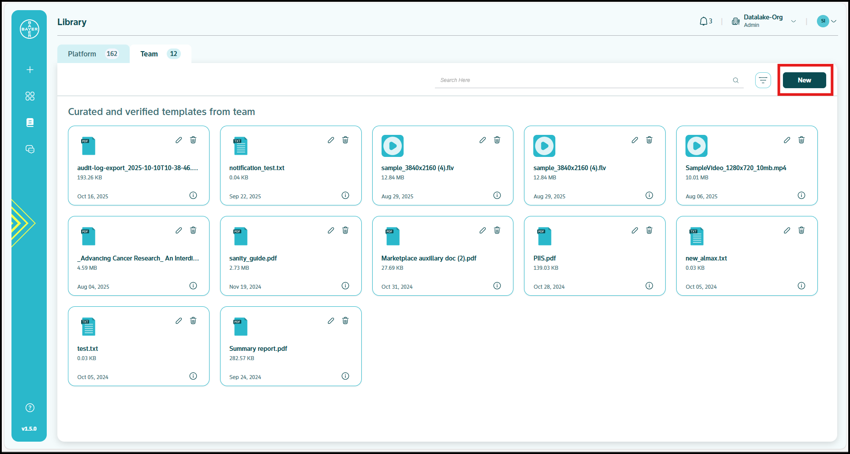
Task: Open the apps grid icon in sidebar
Action: (30, 96)
